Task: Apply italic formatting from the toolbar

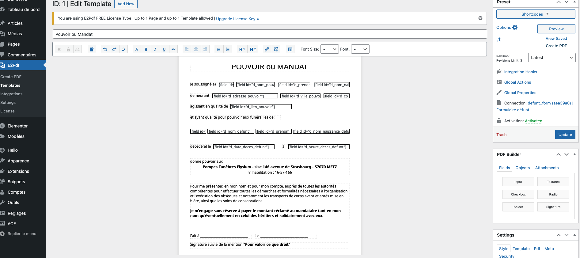Action: tap(155, 49)
